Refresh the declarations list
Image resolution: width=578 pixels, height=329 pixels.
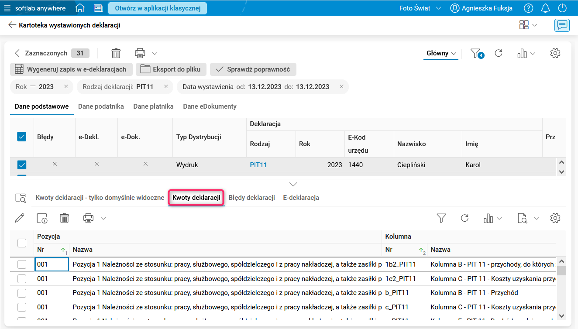pyautogui.click(x=499, y=53)
